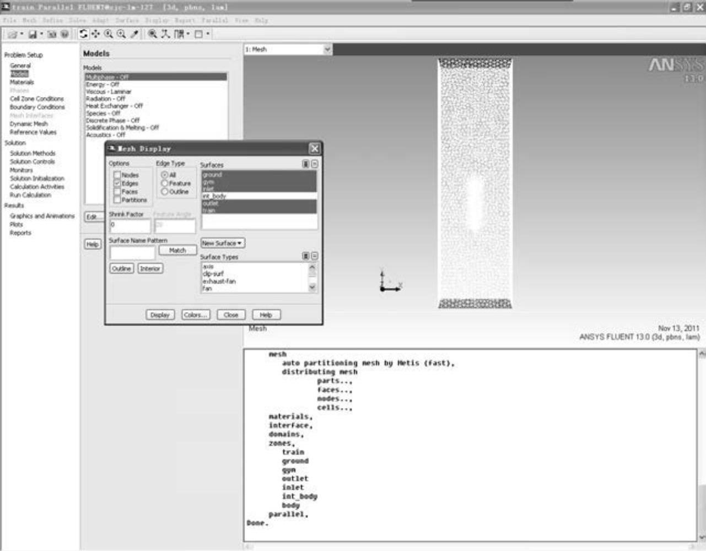Click the Surface Types list down scroll arrow
Viewport: 706px width, 551px height.
(x=312, y=287)
